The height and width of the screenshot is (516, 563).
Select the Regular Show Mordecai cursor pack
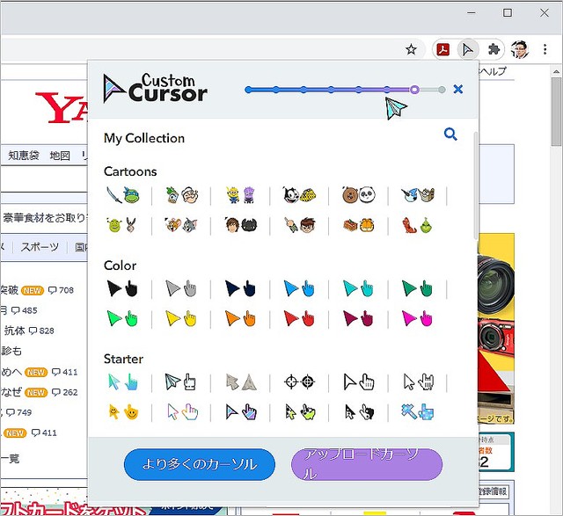tap(418, 195)
